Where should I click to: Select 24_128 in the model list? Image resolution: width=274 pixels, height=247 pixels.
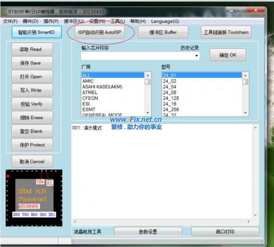coord(171,98)
